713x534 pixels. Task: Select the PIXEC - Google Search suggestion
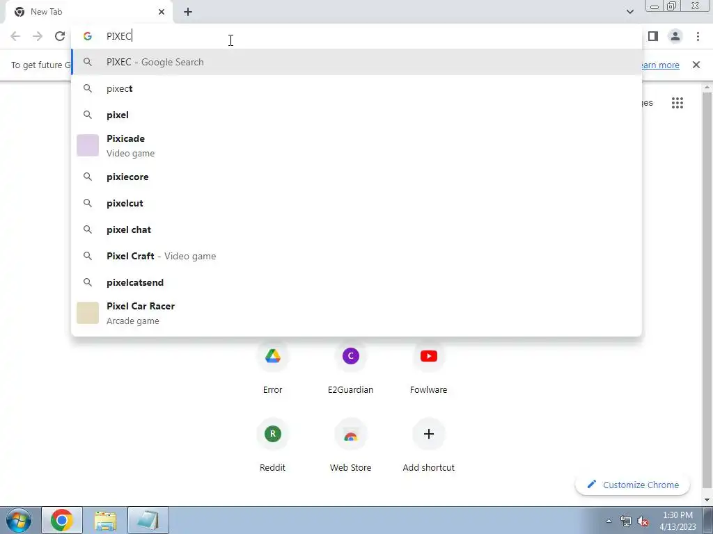point(356,62)
